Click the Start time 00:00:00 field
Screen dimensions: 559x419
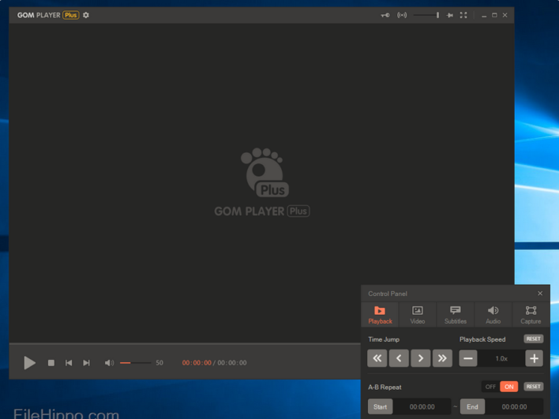tap(422, 406)
